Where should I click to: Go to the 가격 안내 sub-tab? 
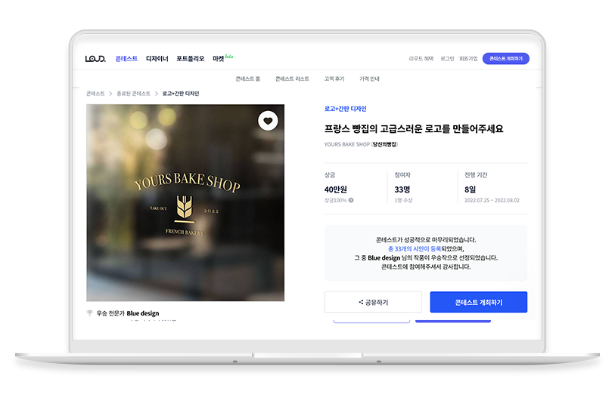[369, 79]
